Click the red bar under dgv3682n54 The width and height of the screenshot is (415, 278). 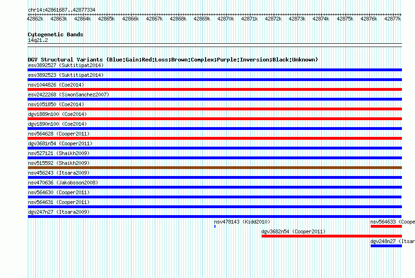pyautogui.click(x=332, y=236)
